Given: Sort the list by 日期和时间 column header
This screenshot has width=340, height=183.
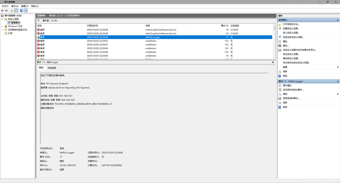Looking at the screenshot, I should 92,25.
